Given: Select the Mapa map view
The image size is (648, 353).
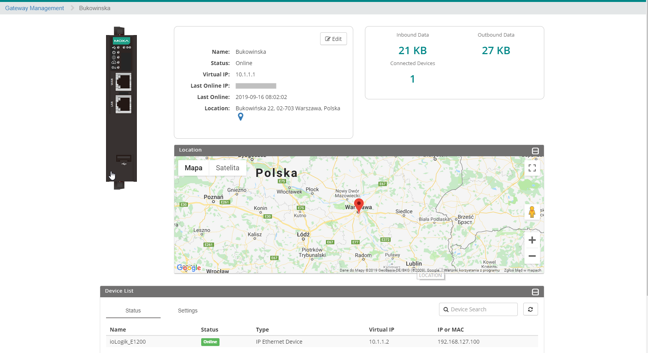Looking at the screenshot, I should coord(193,168).
